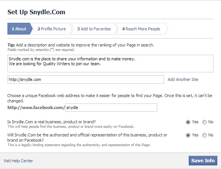Image resolution: width=221 pixels, height=169 pixels.
Task: Choose Yes for real business question
Action: click(x=188, y=122)
